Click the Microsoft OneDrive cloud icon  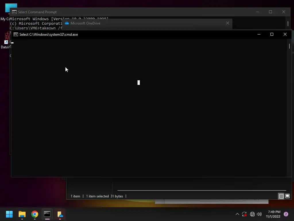(67, 23)
